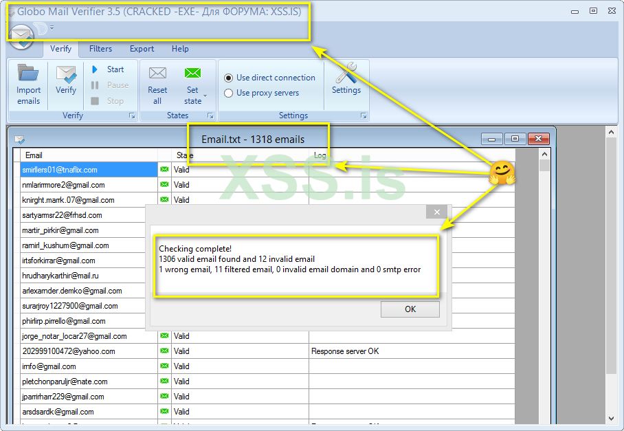Close the Checking complete dialog with X
This screenshot has height=431, width=624.
(x=436, y=212)
